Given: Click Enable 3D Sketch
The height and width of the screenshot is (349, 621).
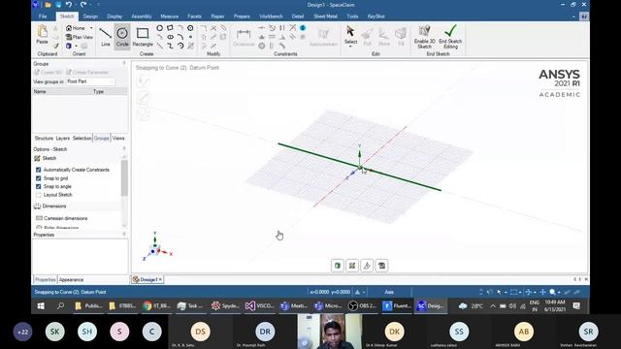Looking at the screenshot, I should coord(425,37).
